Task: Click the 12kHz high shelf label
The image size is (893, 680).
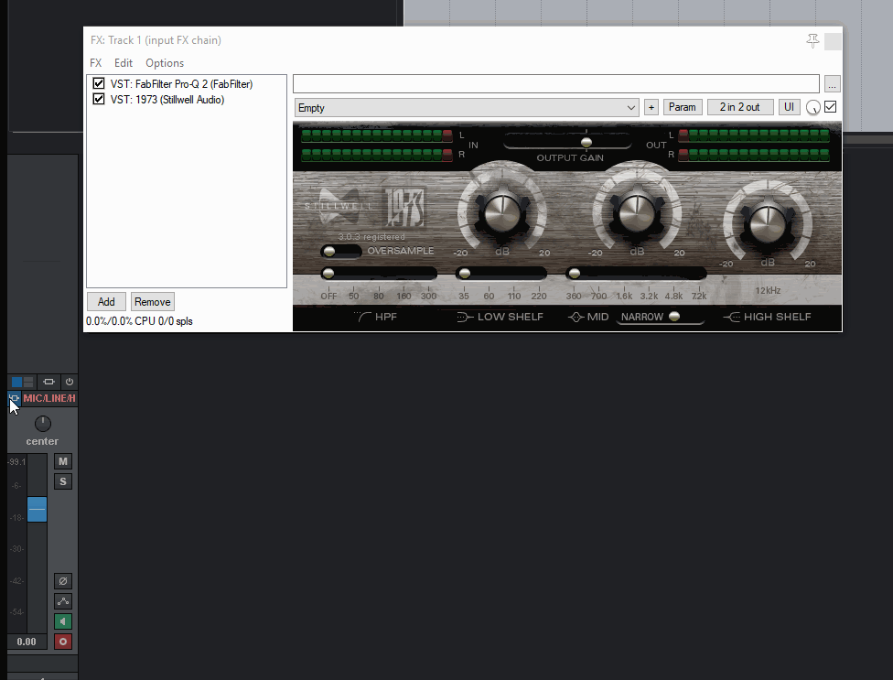Action: click(768, 290)
